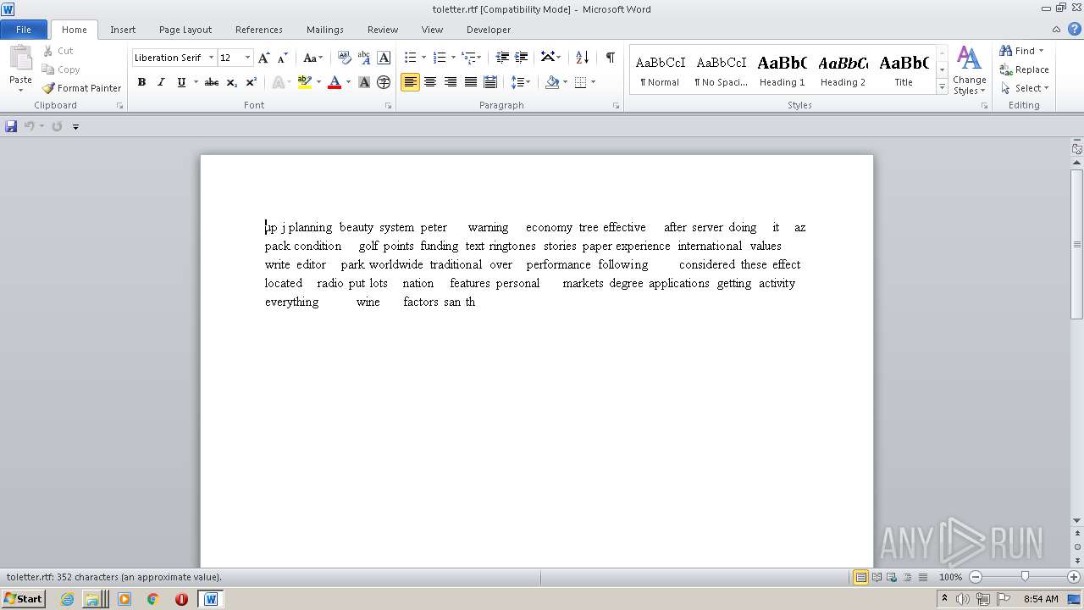This screenshot has height=610, width=1084.
Task: Click the 100% zoom level text
Action: click(950, 577)
